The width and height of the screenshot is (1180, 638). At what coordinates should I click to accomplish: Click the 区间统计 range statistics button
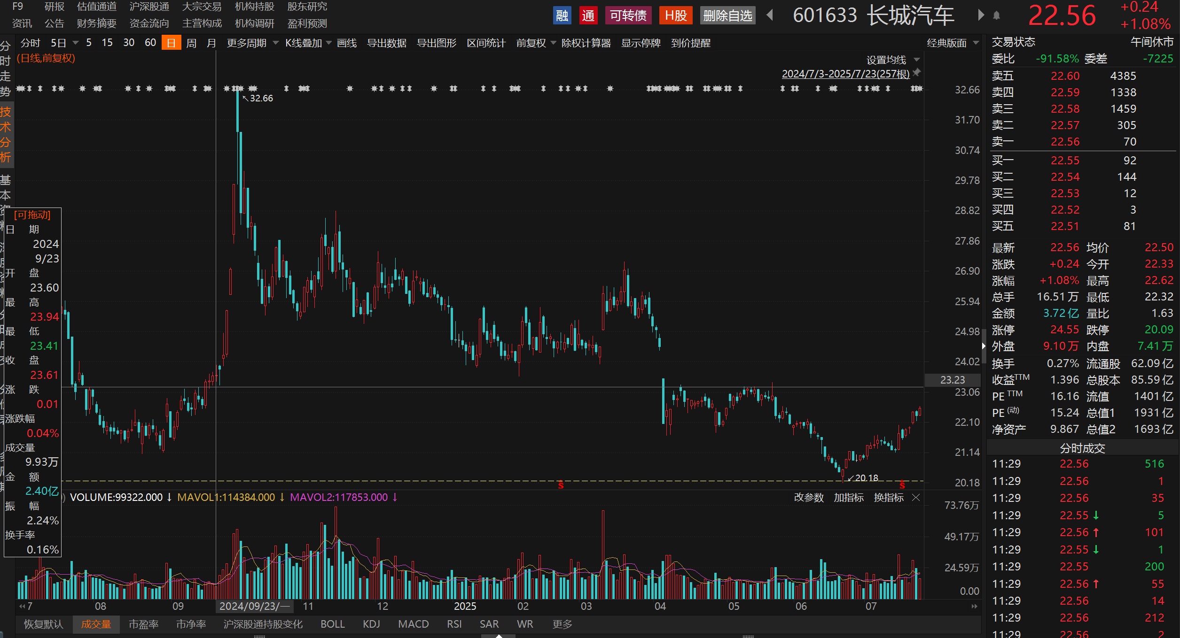tap(486, 43)
